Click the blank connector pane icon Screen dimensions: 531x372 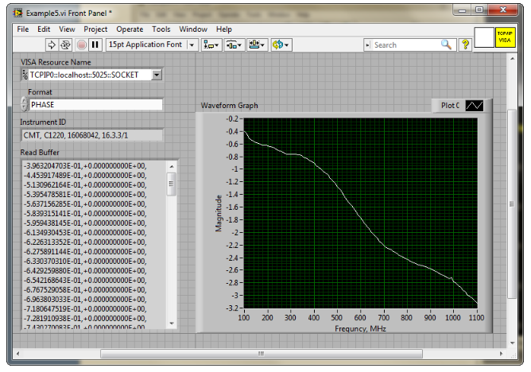[484, 37]
